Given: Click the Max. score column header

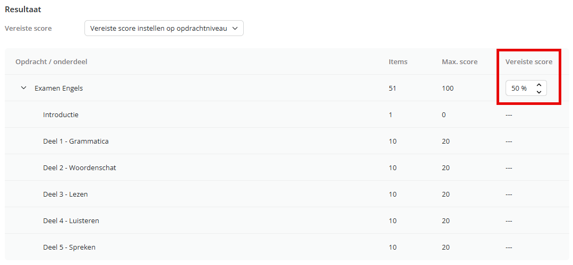Looking at the screenshot, I should (x=459, y=61).
